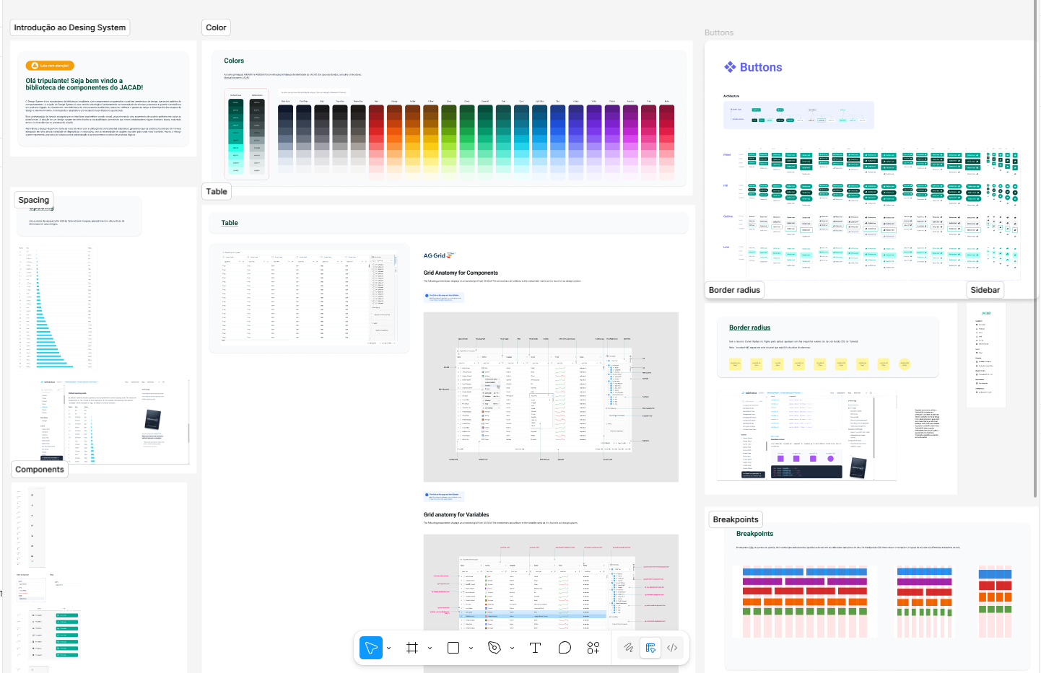Screen dimensions: 1041x673
Task: Select the Breakpoints frame label
Action: (736, 519)
